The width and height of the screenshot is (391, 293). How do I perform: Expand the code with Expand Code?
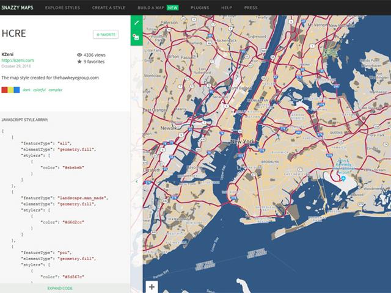[60, 288]
